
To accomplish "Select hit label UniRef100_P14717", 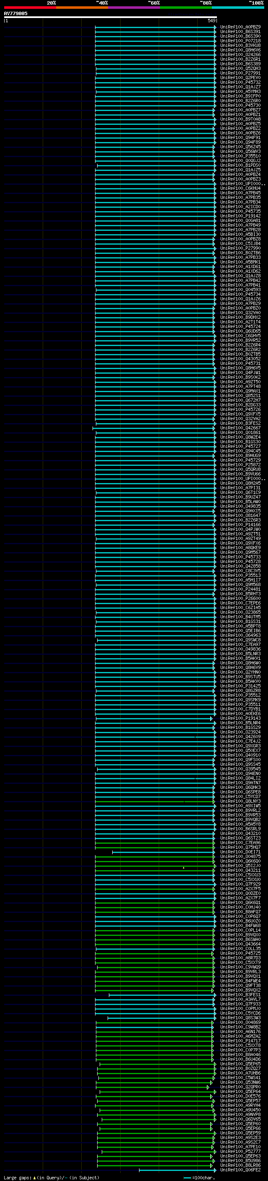I will [x=240, y=1041].
